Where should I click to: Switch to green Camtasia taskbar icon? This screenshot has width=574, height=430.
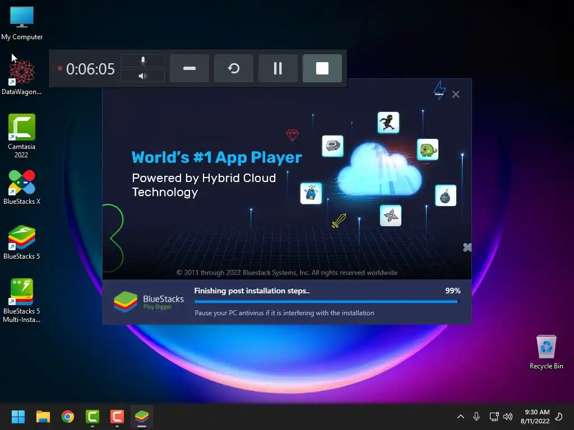(x=92, y=417)
